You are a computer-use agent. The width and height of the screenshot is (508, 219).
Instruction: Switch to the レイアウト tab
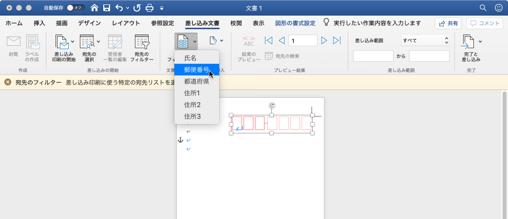pos(126,23)
